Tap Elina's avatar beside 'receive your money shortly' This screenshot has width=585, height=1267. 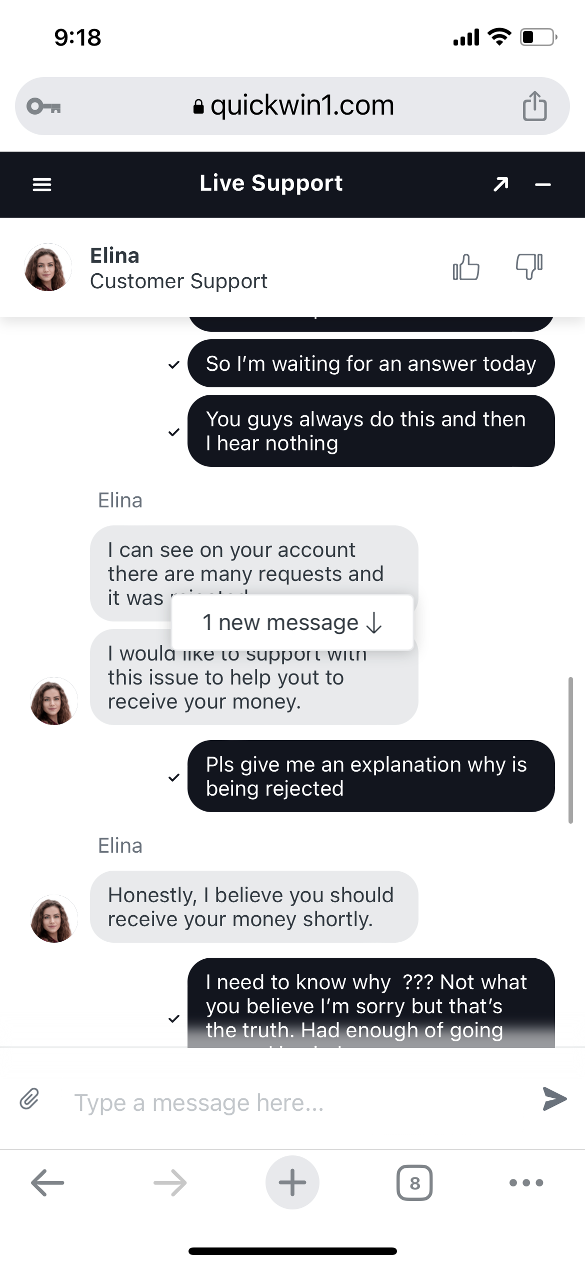click(x=54, y=919)
